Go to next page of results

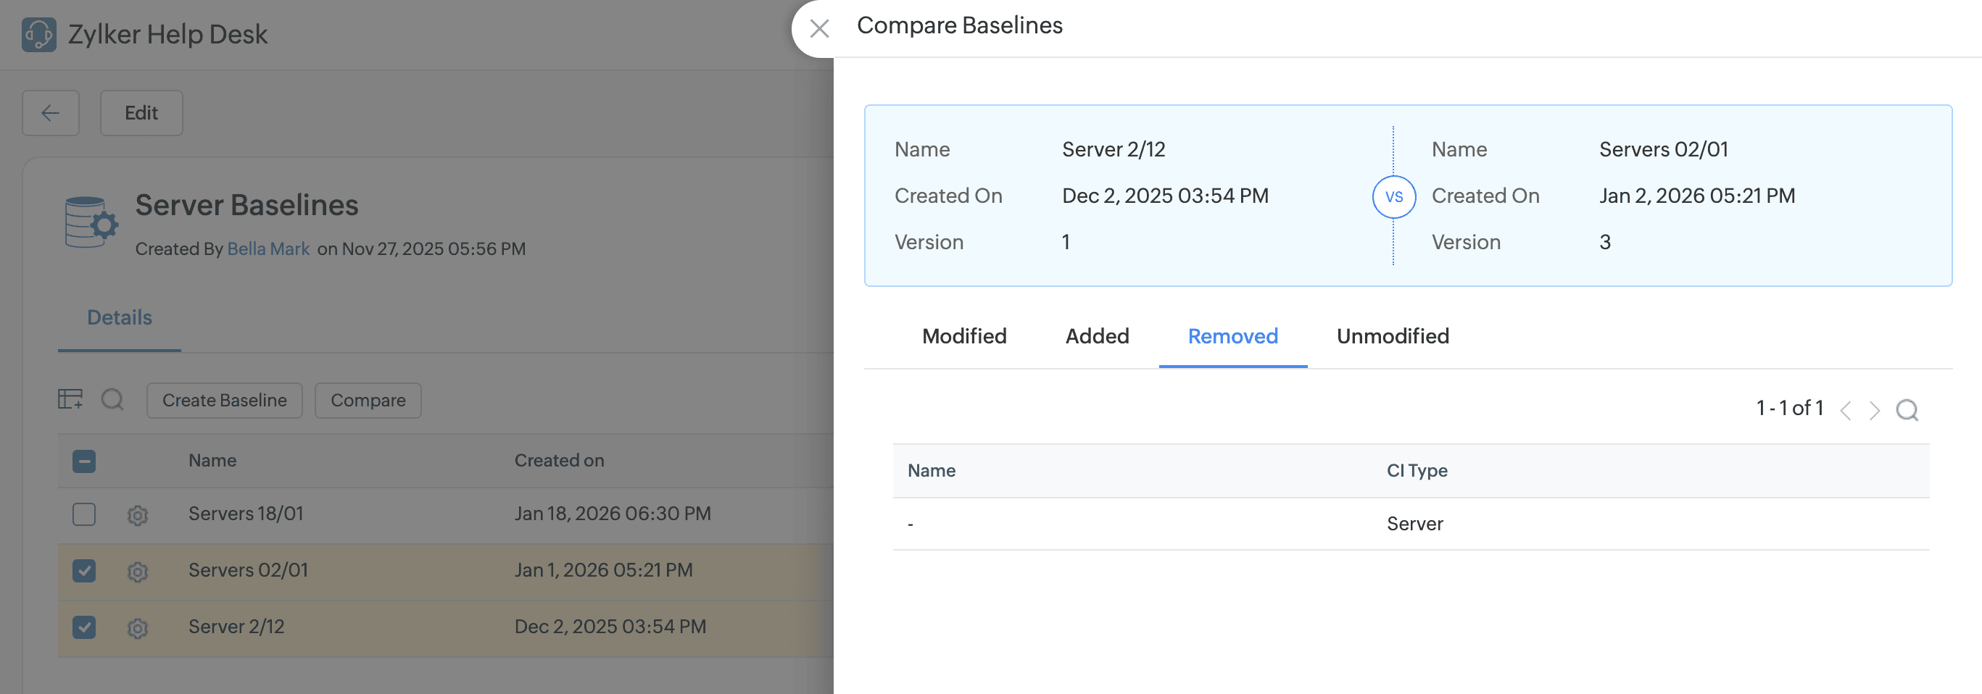click(1874, 409)
